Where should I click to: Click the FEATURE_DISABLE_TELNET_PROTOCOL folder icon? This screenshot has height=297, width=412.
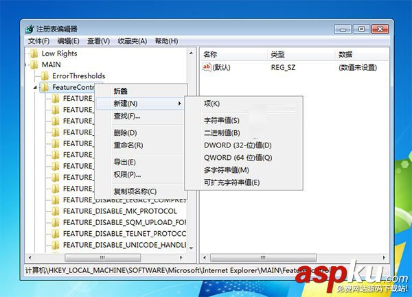(56, 234)
